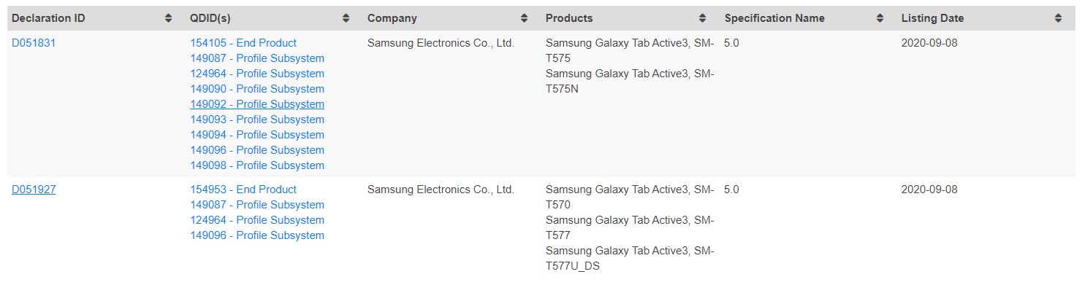
Task: Open declaration D051831
Action: (x=34, y=43)
